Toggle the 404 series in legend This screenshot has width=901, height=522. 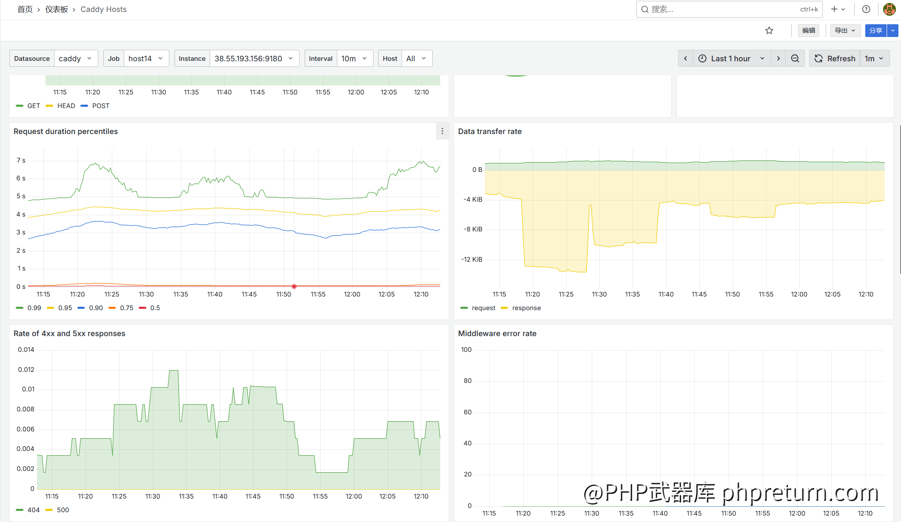coord(33,510)
